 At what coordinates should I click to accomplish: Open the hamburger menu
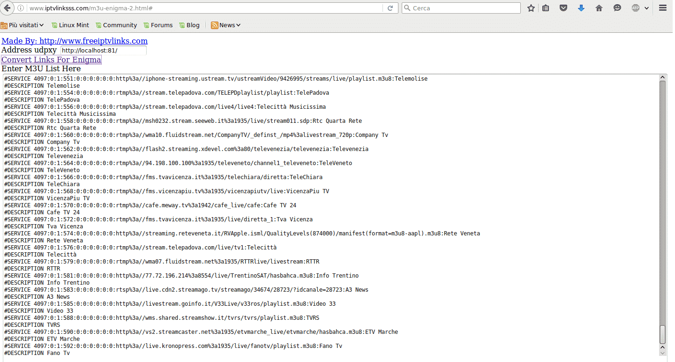pyautogui.click(x=663, y=8)
